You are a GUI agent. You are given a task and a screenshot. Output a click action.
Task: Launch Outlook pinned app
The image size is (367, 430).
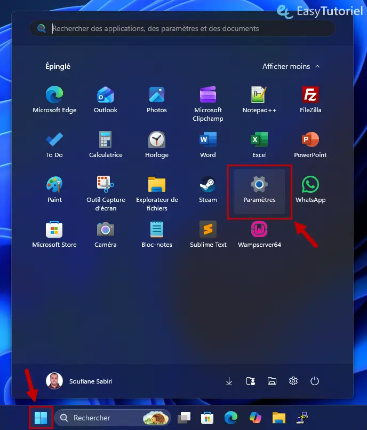point(106,100)
